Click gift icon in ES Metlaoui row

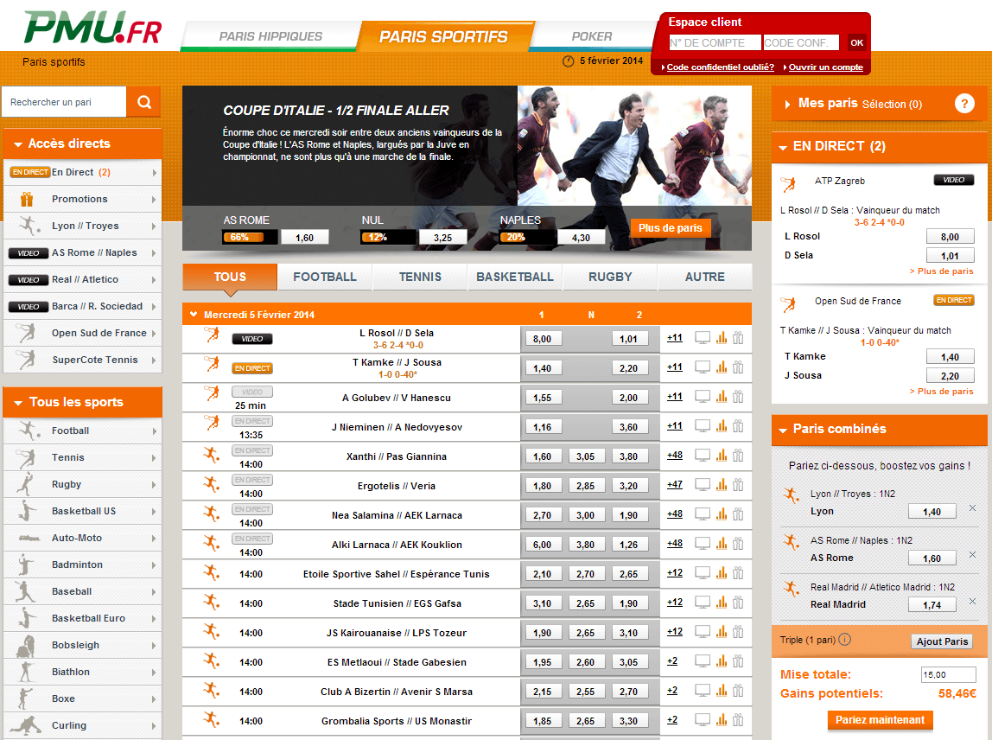738,661
